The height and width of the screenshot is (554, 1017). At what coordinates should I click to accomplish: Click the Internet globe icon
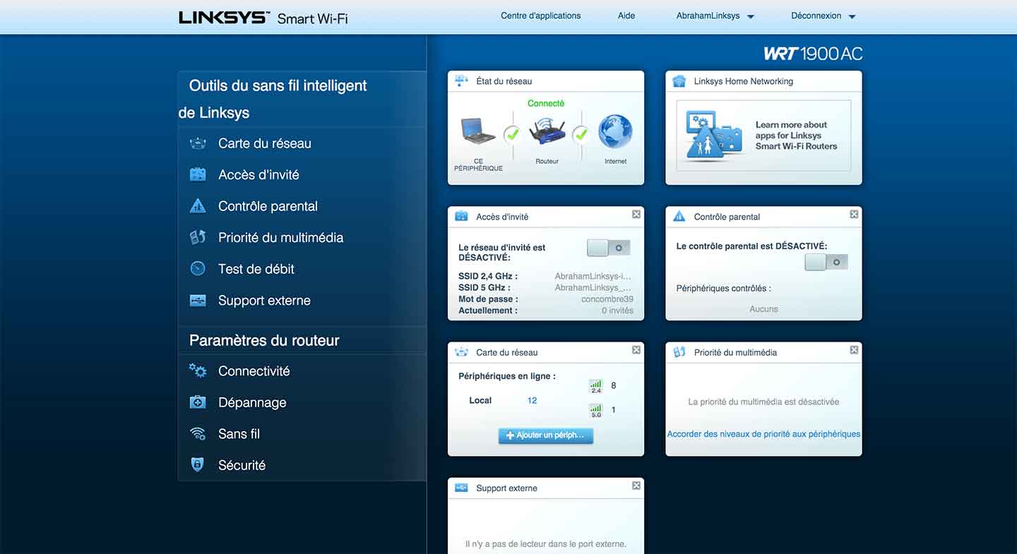pyautogui.click(x=615, y=131)
